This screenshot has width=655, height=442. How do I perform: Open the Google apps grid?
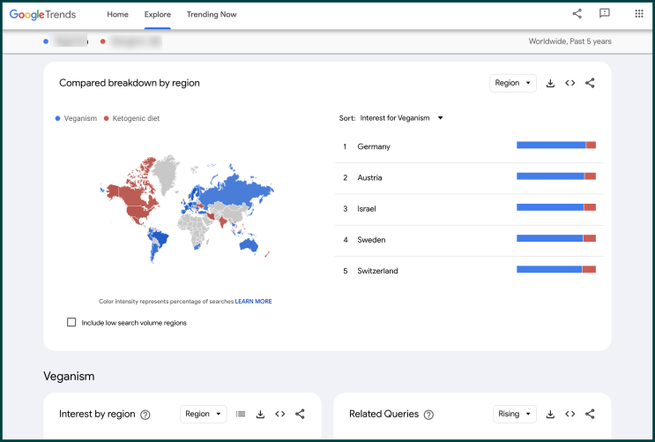(639, 14)
